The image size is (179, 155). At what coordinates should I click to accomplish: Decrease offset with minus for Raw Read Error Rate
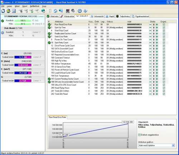pos(150,25)
